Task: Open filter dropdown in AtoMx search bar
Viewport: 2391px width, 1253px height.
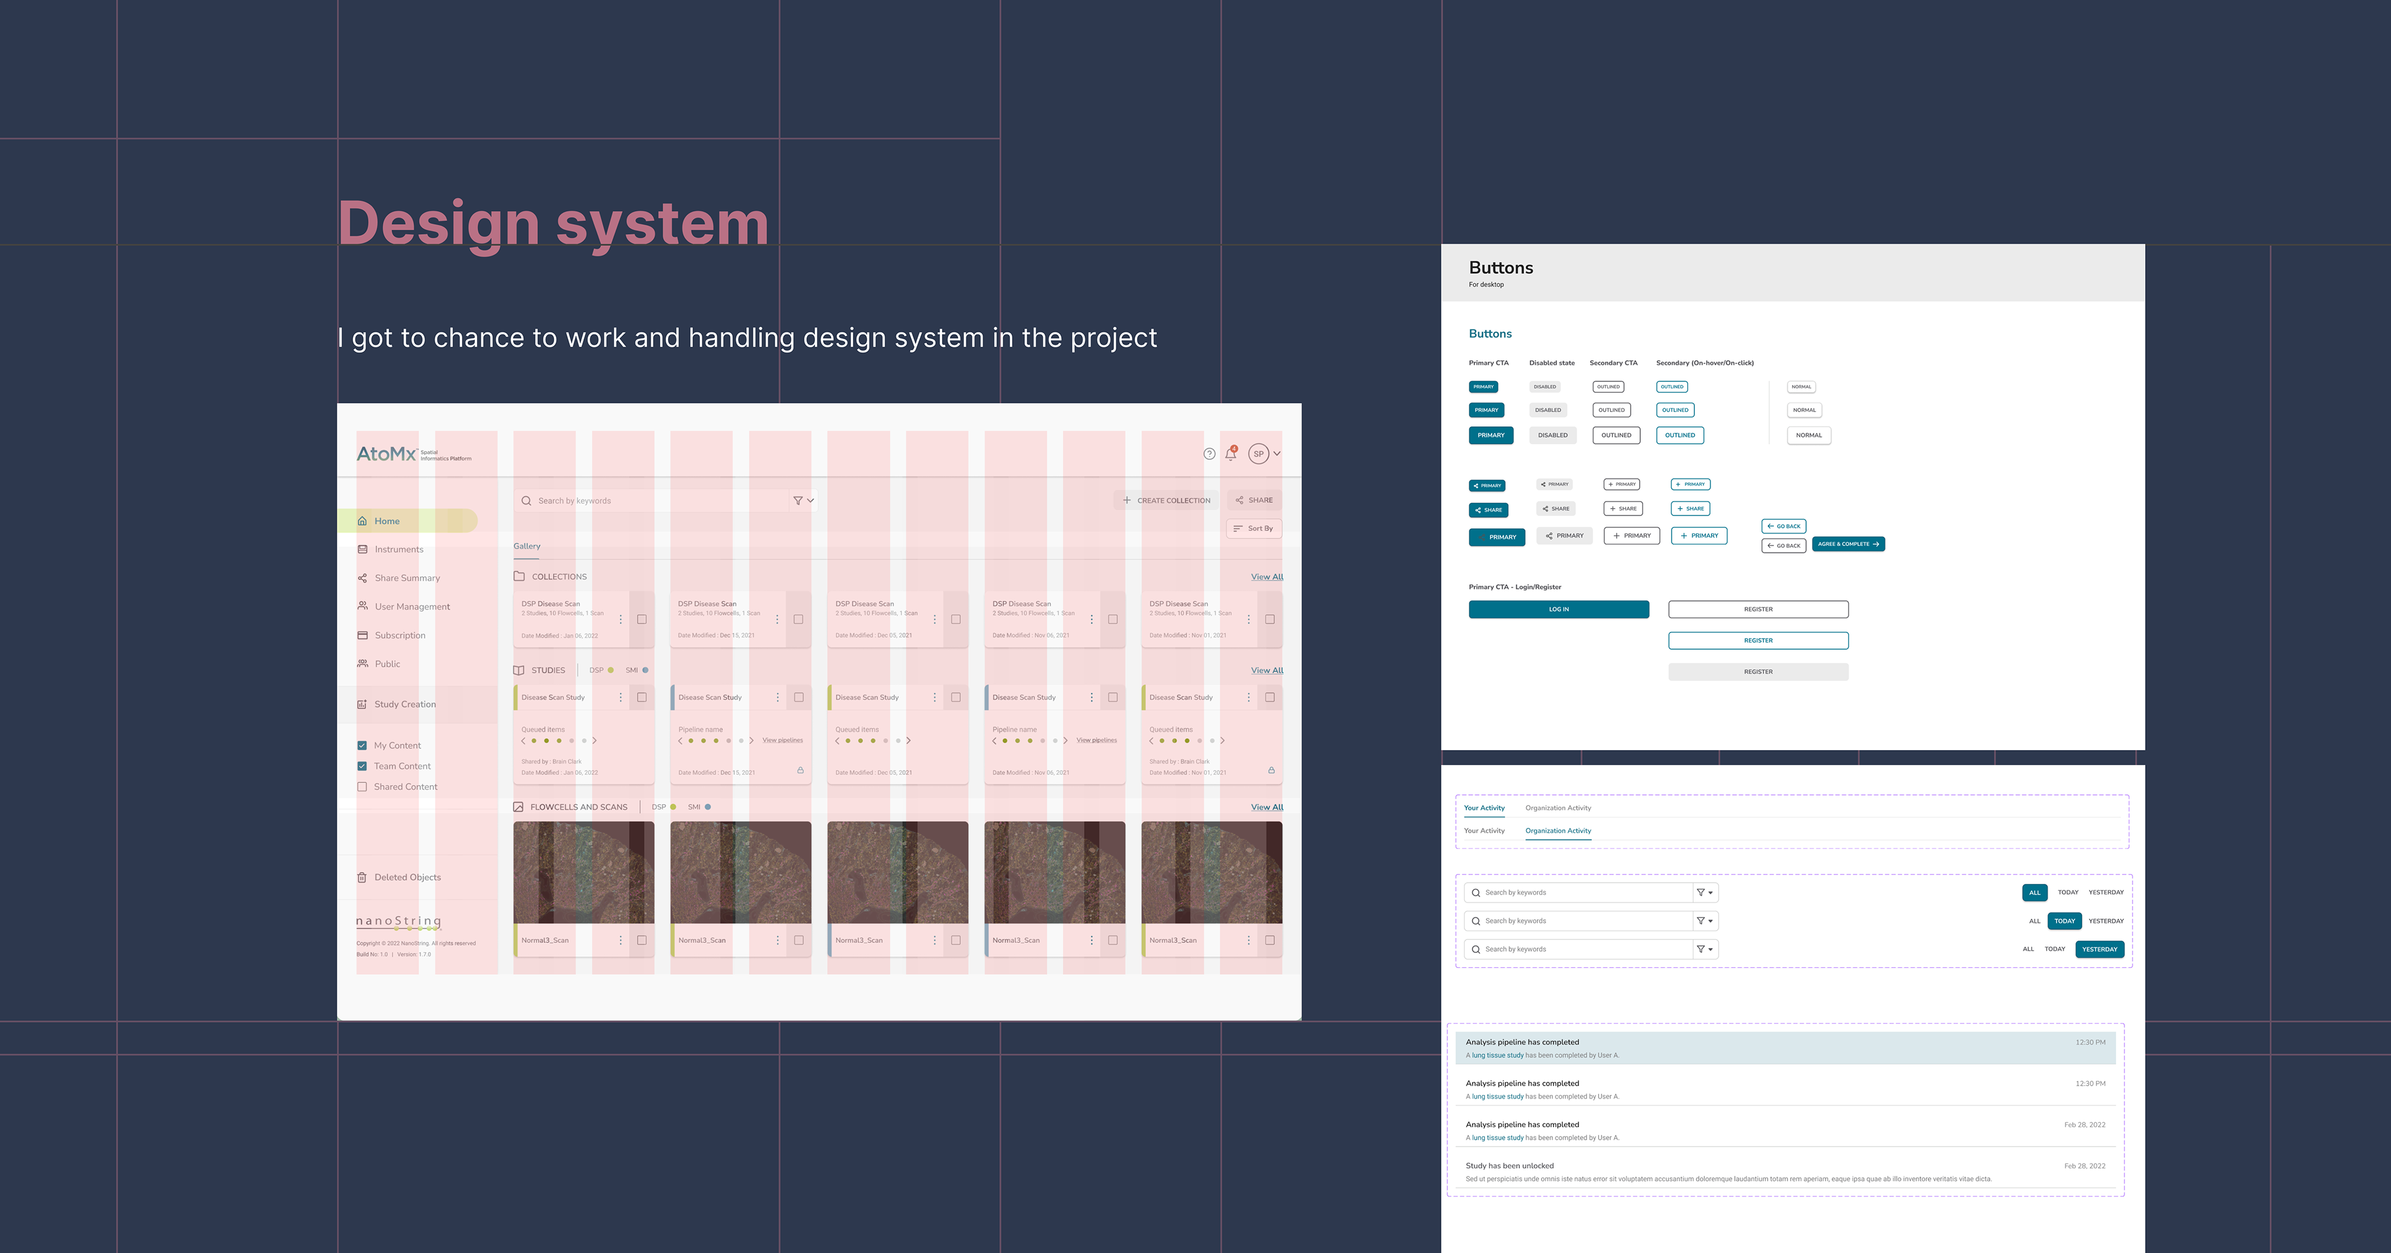Action: [803, 500]
